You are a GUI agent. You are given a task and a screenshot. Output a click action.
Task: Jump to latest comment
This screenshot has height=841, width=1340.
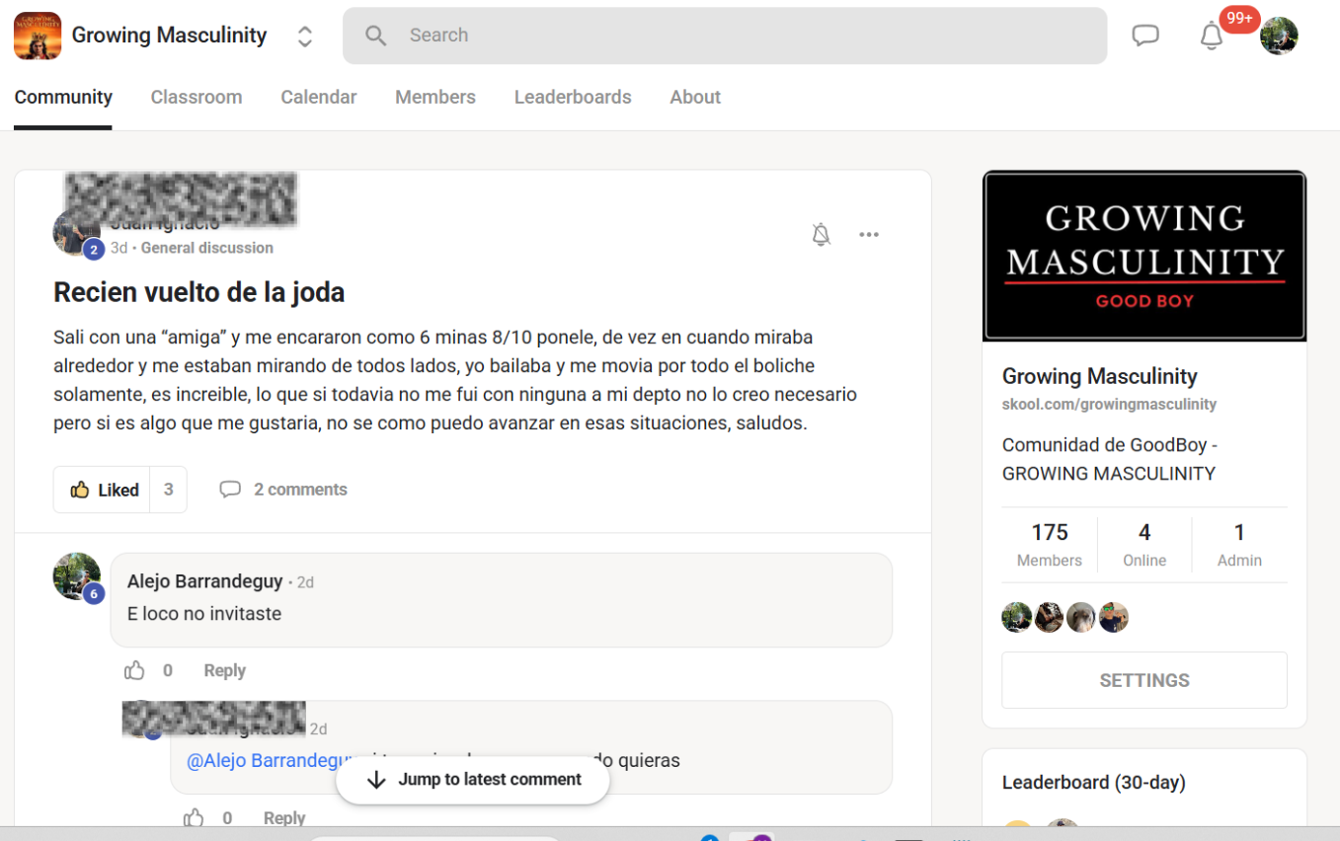pos(473,780)
